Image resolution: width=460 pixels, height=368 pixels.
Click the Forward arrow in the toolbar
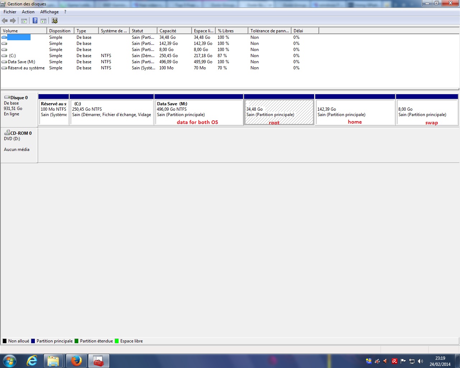tap(13, 21)
